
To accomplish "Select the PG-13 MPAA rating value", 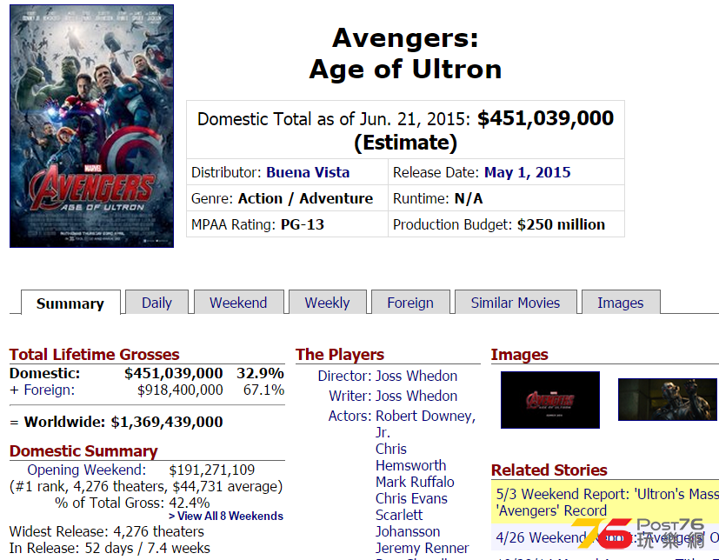I will coord(303,224).
